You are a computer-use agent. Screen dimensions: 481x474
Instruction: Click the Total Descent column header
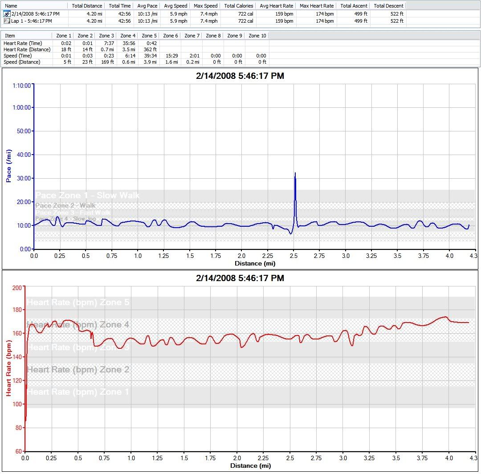[388, 6]
